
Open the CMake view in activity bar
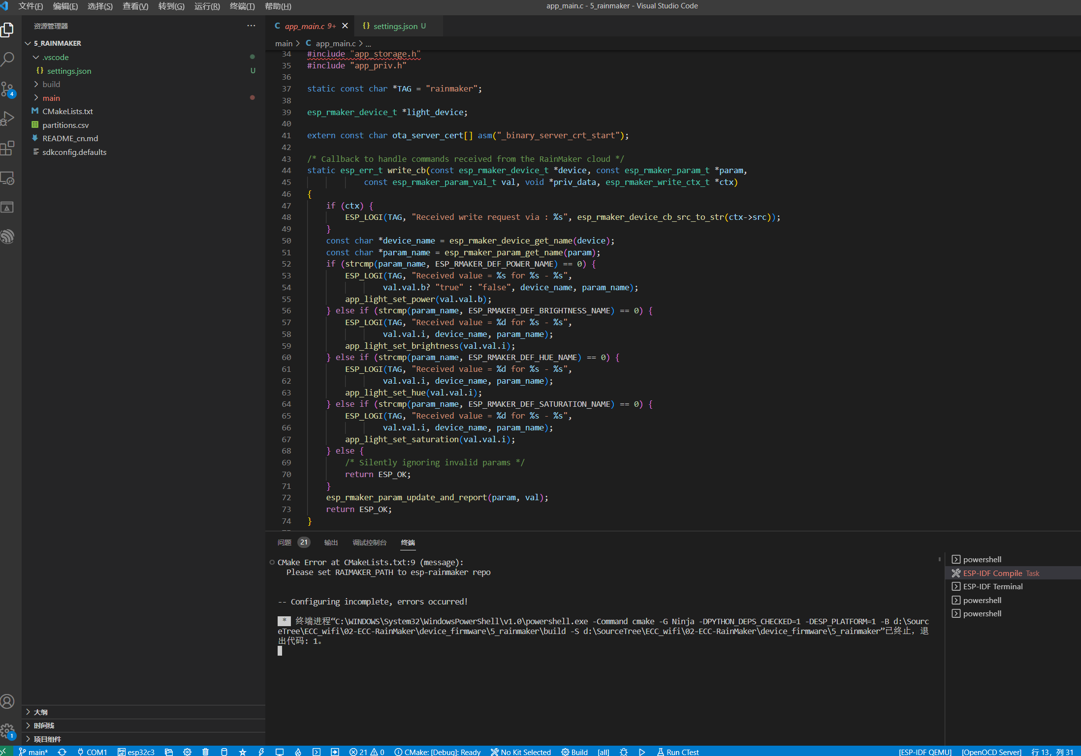click(x=8, y=208)
